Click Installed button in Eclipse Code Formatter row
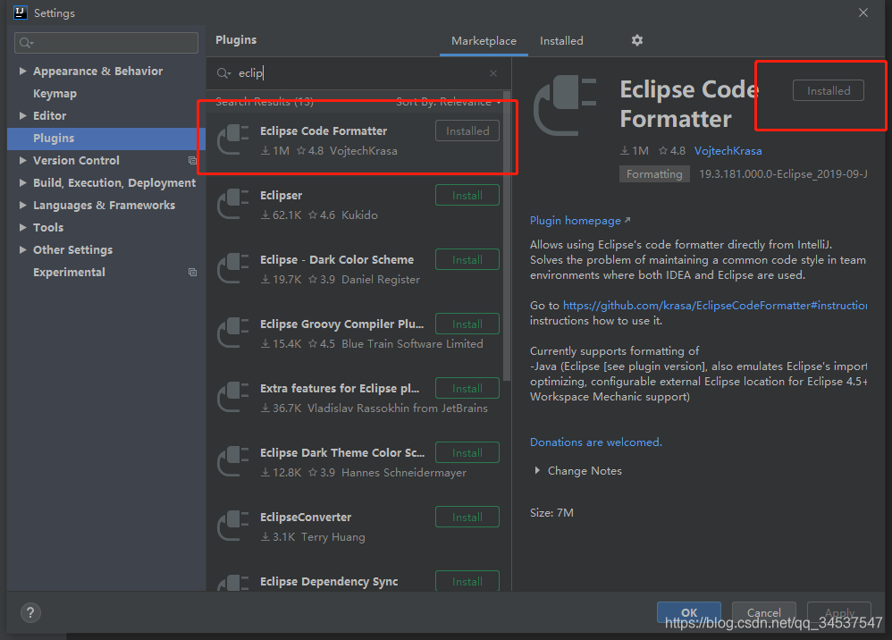The height and width of the screenshot is (640, 892). click(467, 131)
